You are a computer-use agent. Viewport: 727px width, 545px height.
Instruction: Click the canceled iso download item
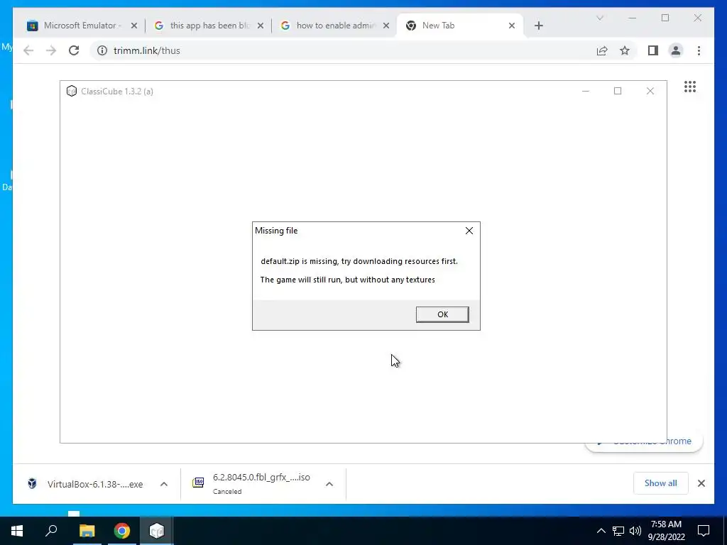(x=253, y=484)
